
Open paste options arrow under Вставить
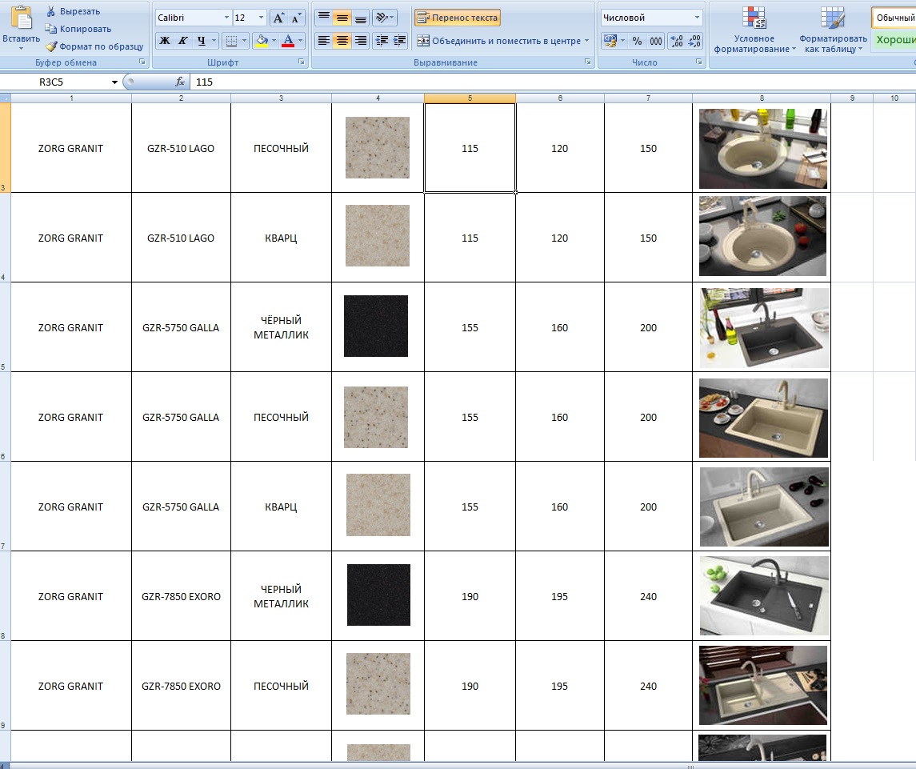21,48
